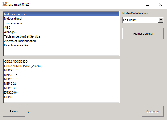Select MEMS 1.3 ECU
The image size is (167, 120).
point(61,70)
